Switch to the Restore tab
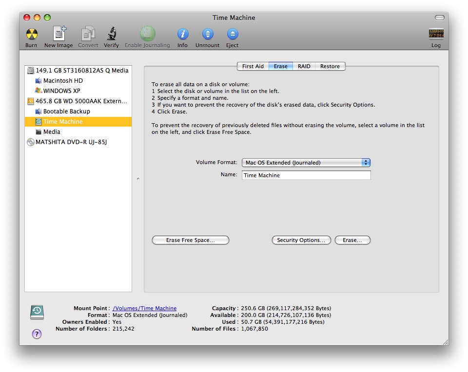The height and width of the screenshot is (372, 468). [330, 66]
